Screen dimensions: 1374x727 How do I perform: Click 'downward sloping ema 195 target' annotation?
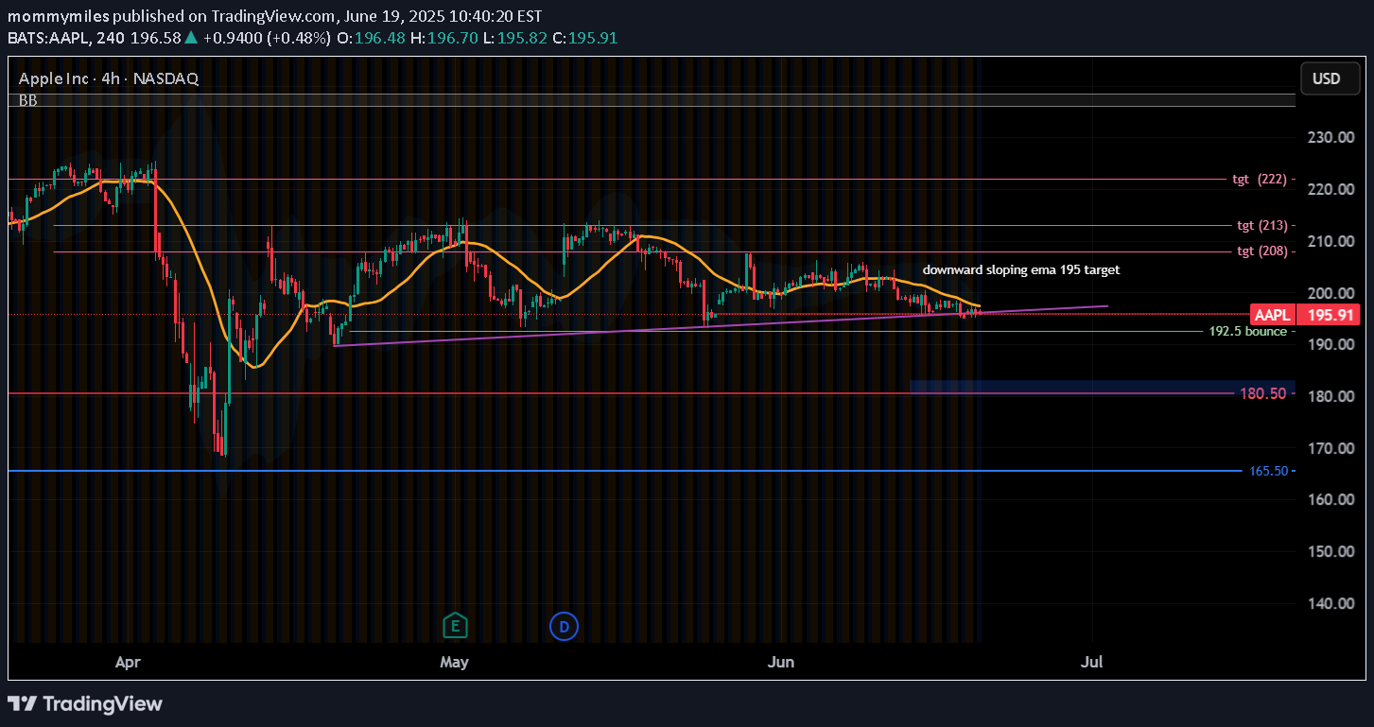(1020, 269)
